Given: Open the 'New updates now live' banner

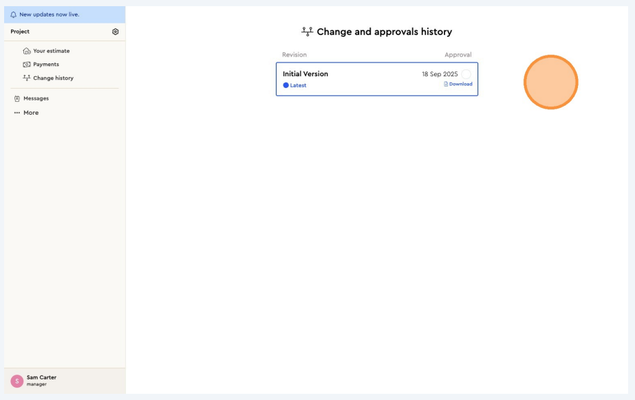Looking at the screenshot, I should tap(49, 14).
